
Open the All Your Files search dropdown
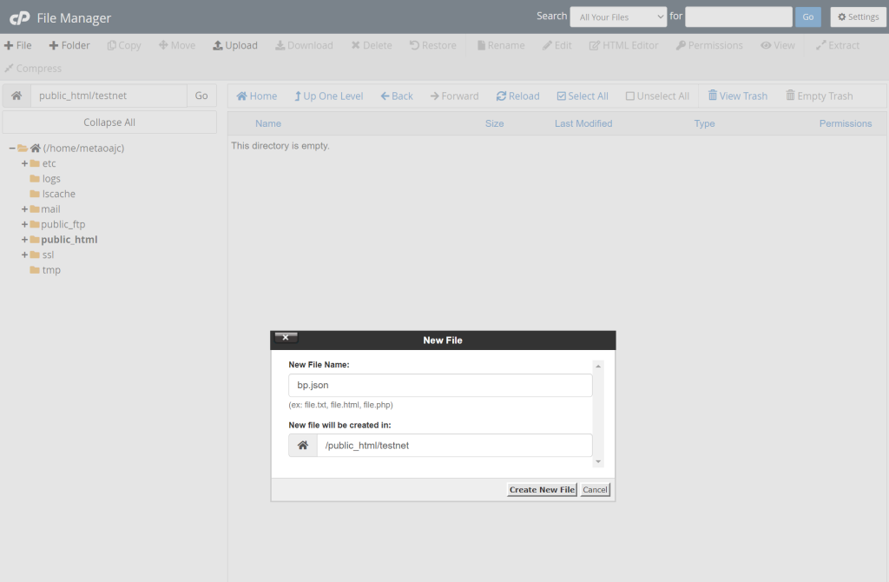point(618,17)
